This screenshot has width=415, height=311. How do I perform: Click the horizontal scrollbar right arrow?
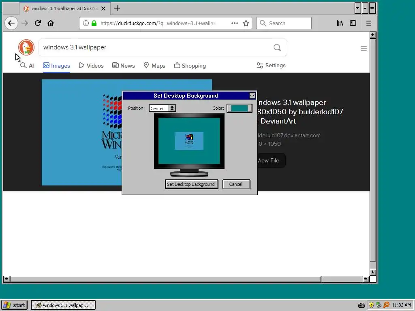(366, 279)
